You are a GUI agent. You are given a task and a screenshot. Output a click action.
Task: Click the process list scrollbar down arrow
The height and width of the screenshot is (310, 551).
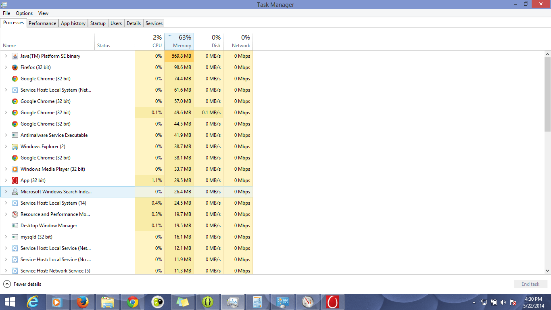pos(547,271)
